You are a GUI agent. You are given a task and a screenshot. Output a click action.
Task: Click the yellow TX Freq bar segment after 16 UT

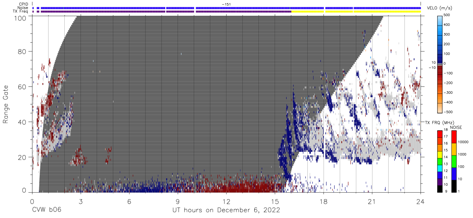[x=356, y=12]
